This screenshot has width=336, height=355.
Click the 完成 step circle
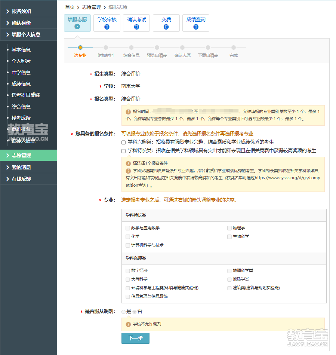coord(234,48)
